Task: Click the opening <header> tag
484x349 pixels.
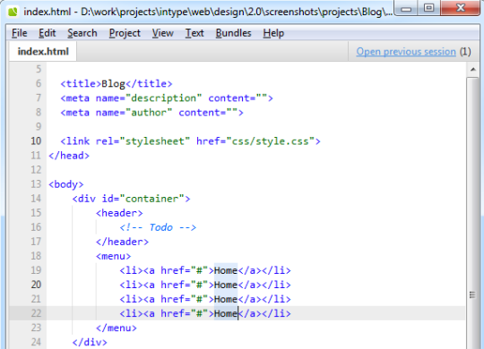Action: 119,213
